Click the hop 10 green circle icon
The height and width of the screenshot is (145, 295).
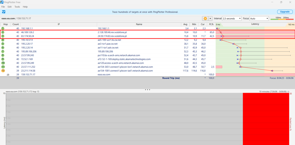pos(3,63)
